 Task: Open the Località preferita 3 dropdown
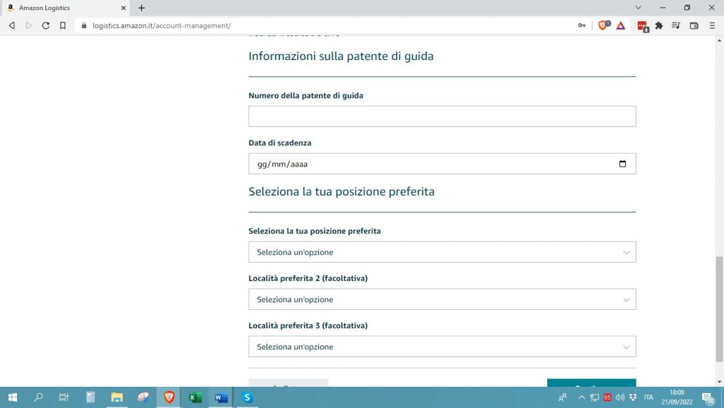pyautogui.click(x=441, y=346)
